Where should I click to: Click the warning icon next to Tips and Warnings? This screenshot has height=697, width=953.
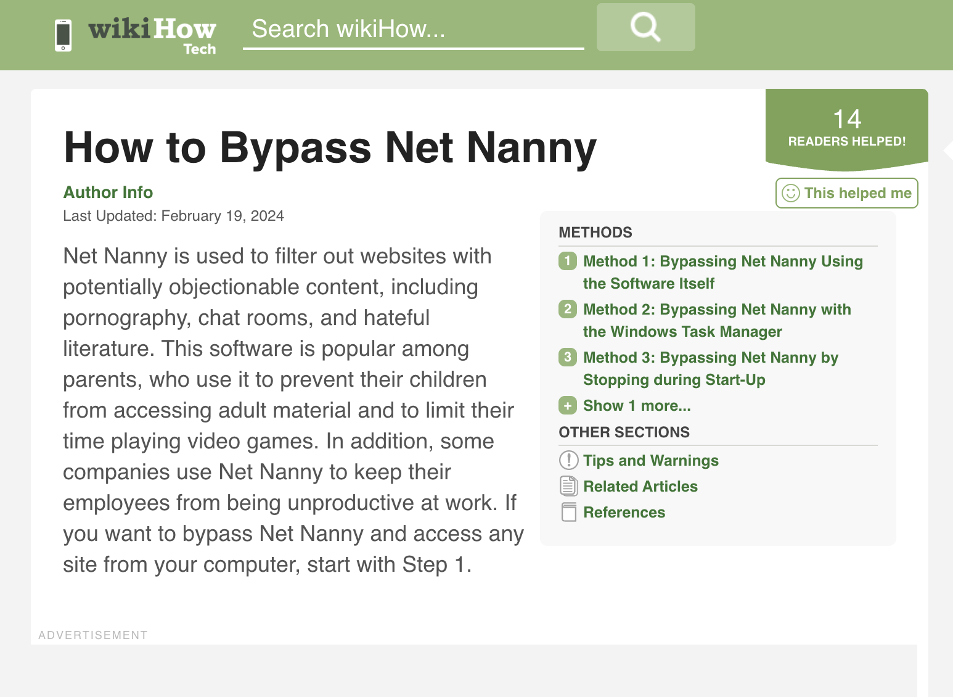567,460
